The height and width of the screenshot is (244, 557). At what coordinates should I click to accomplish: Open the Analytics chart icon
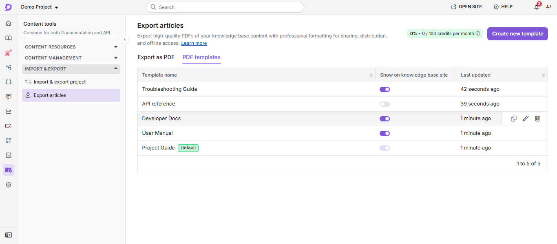9,111
